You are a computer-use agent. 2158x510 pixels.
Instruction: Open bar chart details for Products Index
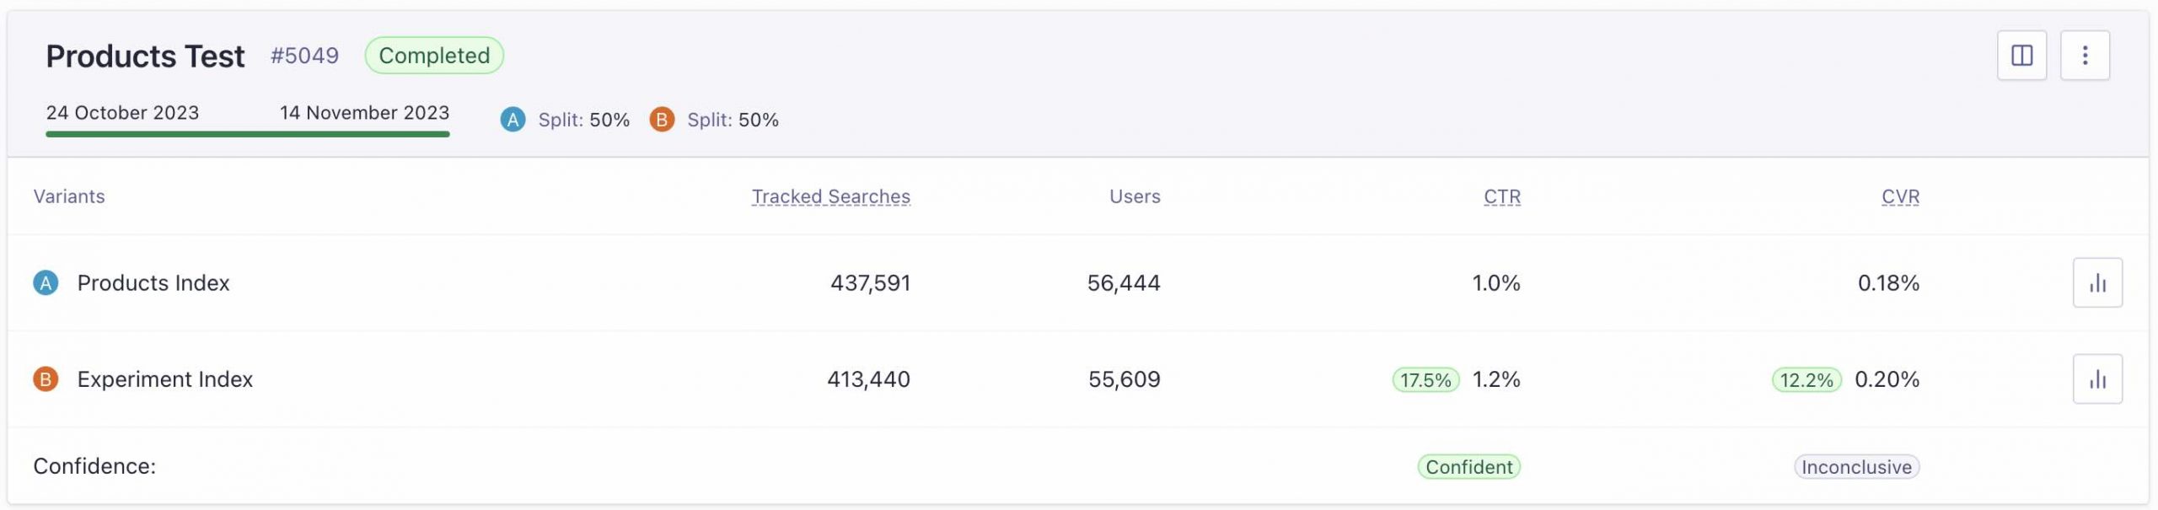[2098, 282]
